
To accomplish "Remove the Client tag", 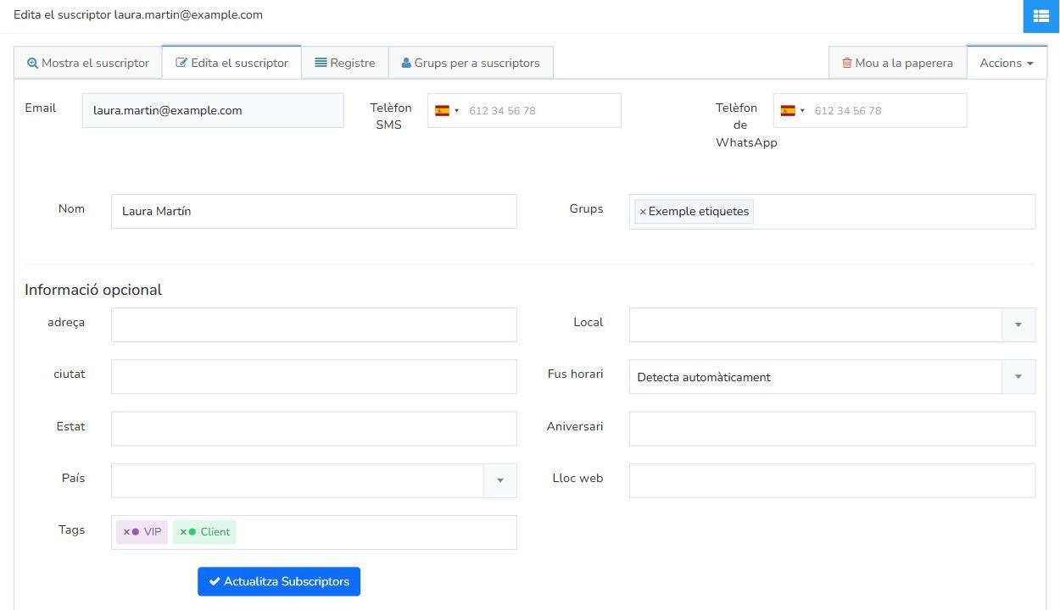I will pyautogui.click(x=183, y=532).
